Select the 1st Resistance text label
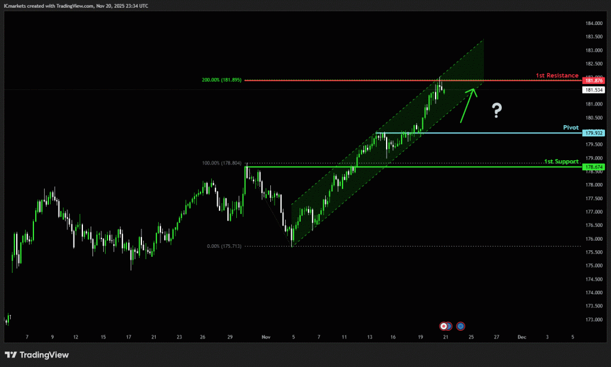This screenshot has width=611, height=367. [x=557, y=76]
